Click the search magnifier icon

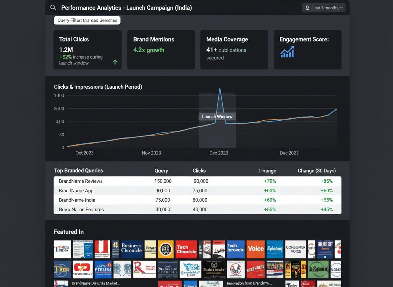pos(53,8)
